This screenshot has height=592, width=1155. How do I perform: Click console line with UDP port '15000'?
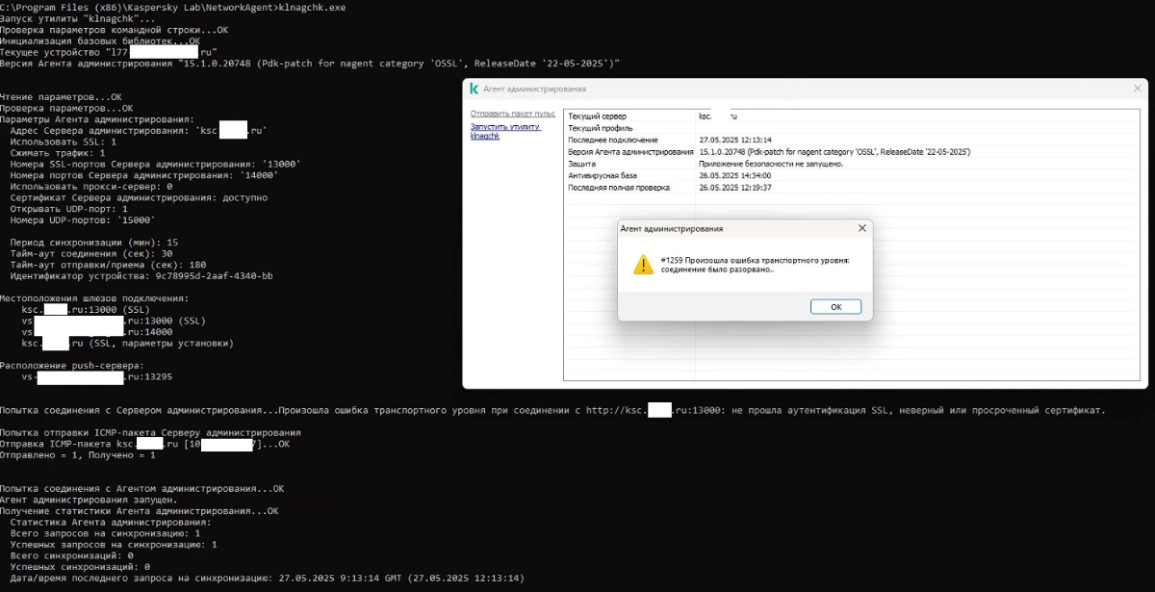[83, 219]
